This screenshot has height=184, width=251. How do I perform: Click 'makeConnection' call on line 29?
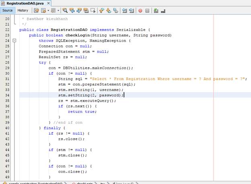(x=109, y=68)
